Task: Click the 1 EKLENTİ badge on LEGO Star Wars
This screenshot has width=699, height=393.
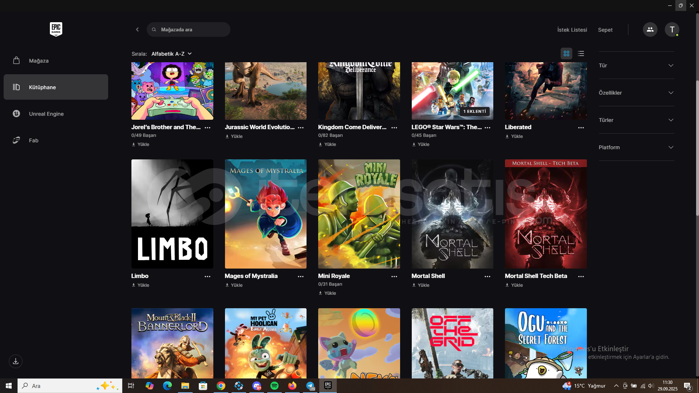Action: 474,111
